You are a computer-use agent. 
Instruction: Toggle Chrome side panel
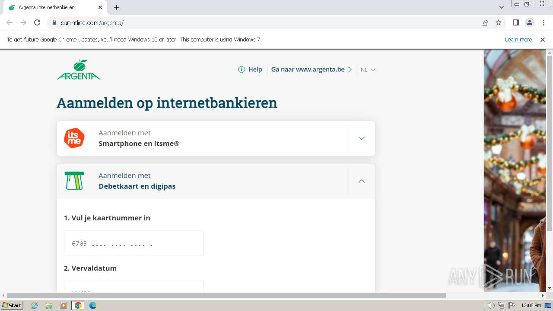(x=515, y=22)
